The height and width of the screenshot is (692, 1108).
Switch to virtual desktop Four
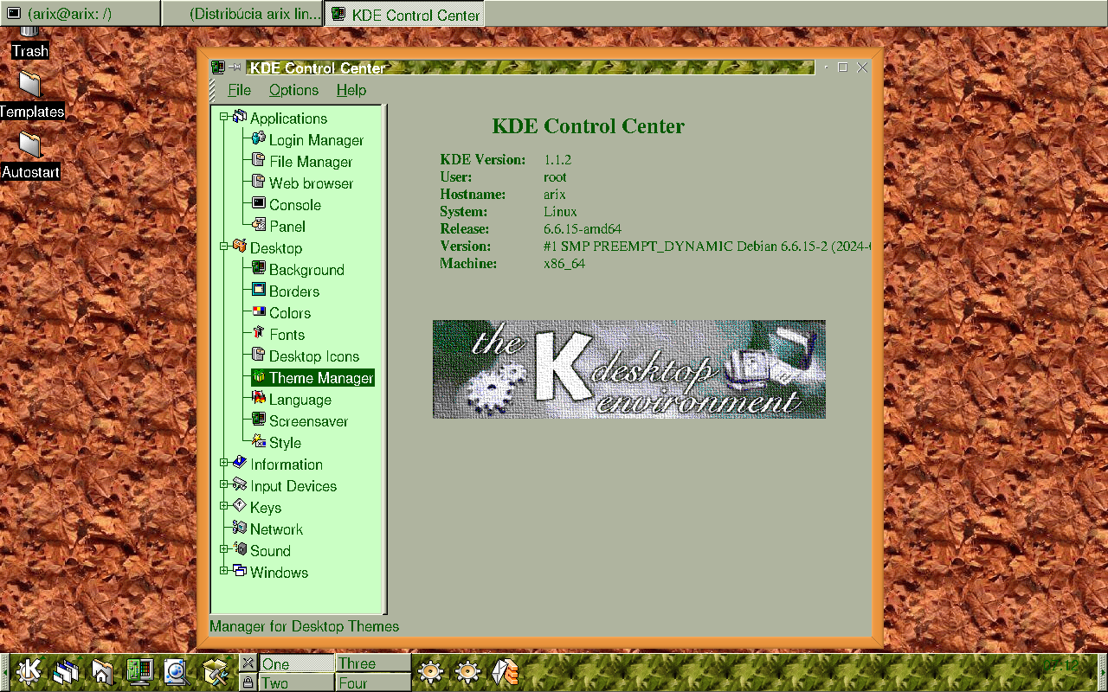click(x=372, y=682)
